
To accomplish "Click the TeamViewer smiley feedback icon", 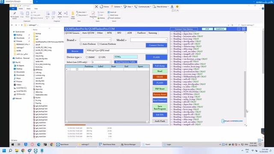I will click(177, 7).
